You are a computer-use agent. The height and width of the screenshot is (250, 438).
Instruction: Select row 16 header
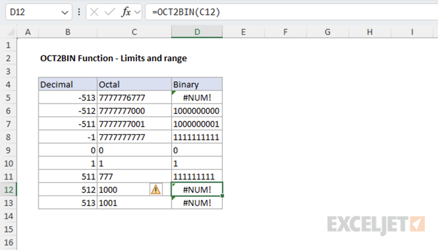tap(9, 242)
